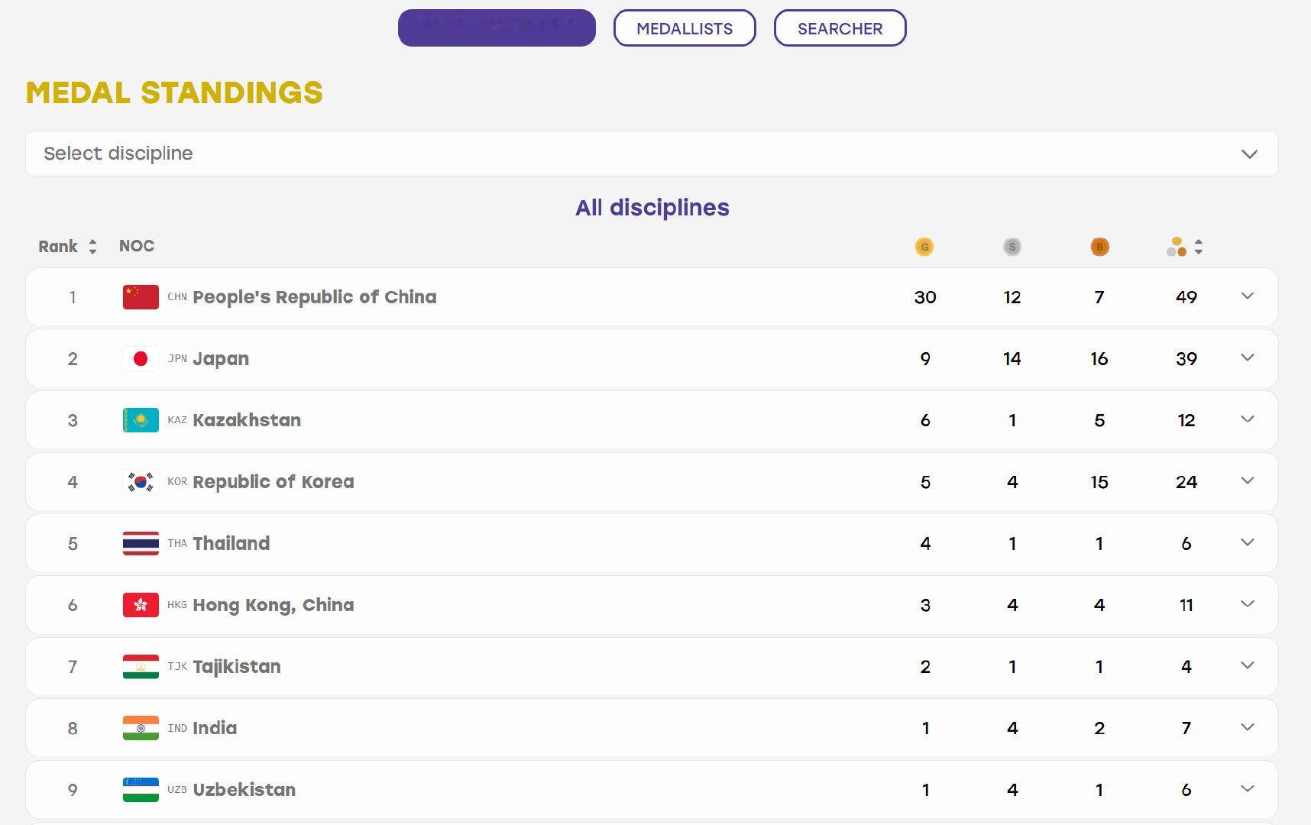The width and height of the screenshot is (1311, 825).
Task: Open the Select discipline dropdown
Action: (x=652, y=154)
